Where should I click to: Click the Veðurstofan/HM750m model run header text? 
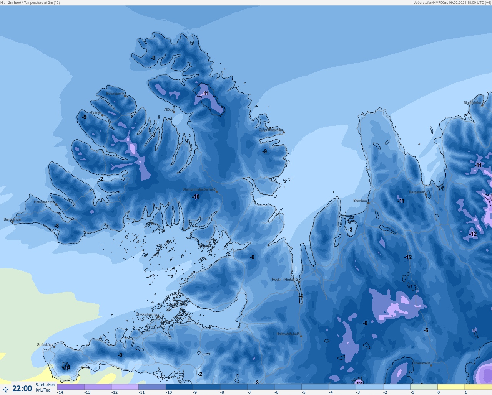tap(452, 3)
